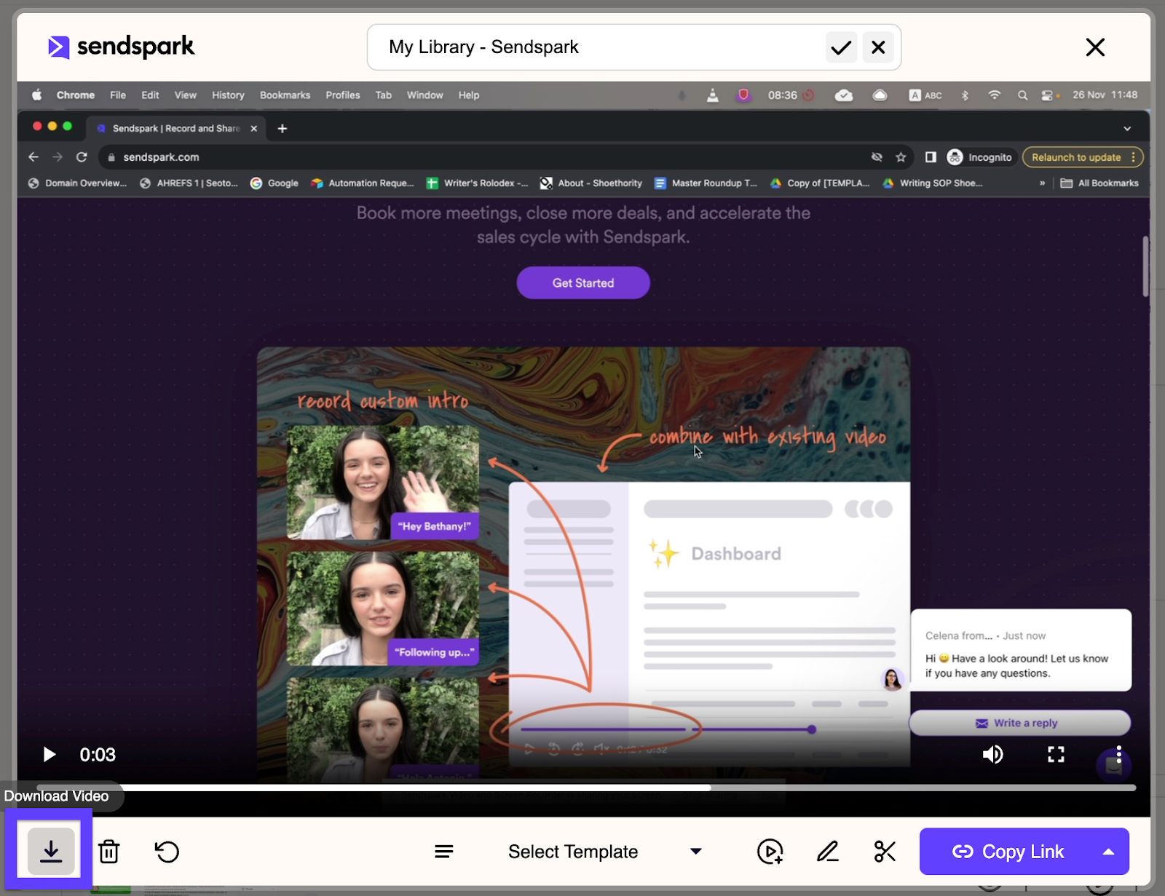Toggle the side panel icon
Viewport: 1165px width, 896px height.
coord(931,157)
